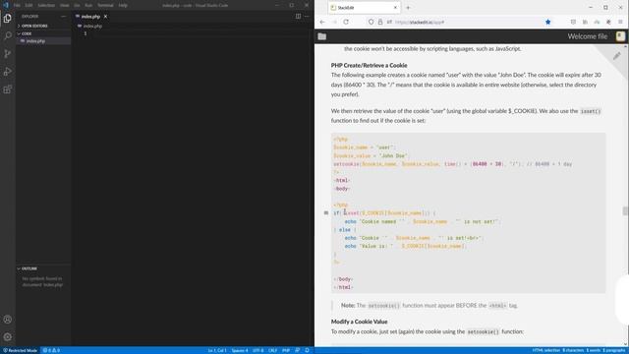Open the Extensions view in VS Code
This screenshot has height=354, width=629.
tap(7, 89)
